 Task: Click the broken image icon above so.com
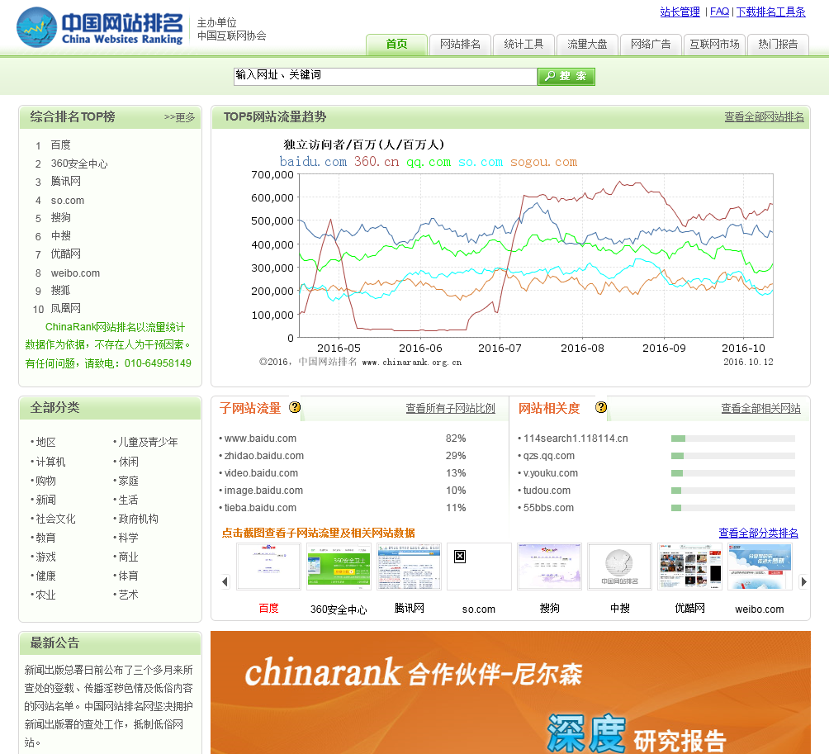pyautogui.click(x=460, y=557)
